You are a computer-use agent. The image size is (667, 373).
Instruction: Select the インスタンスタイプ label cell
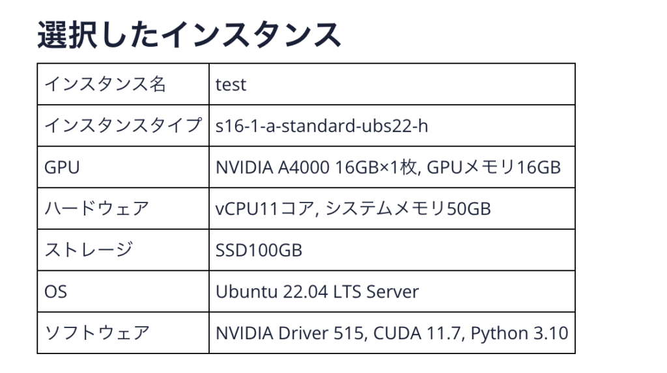click(x=122, y=126)
